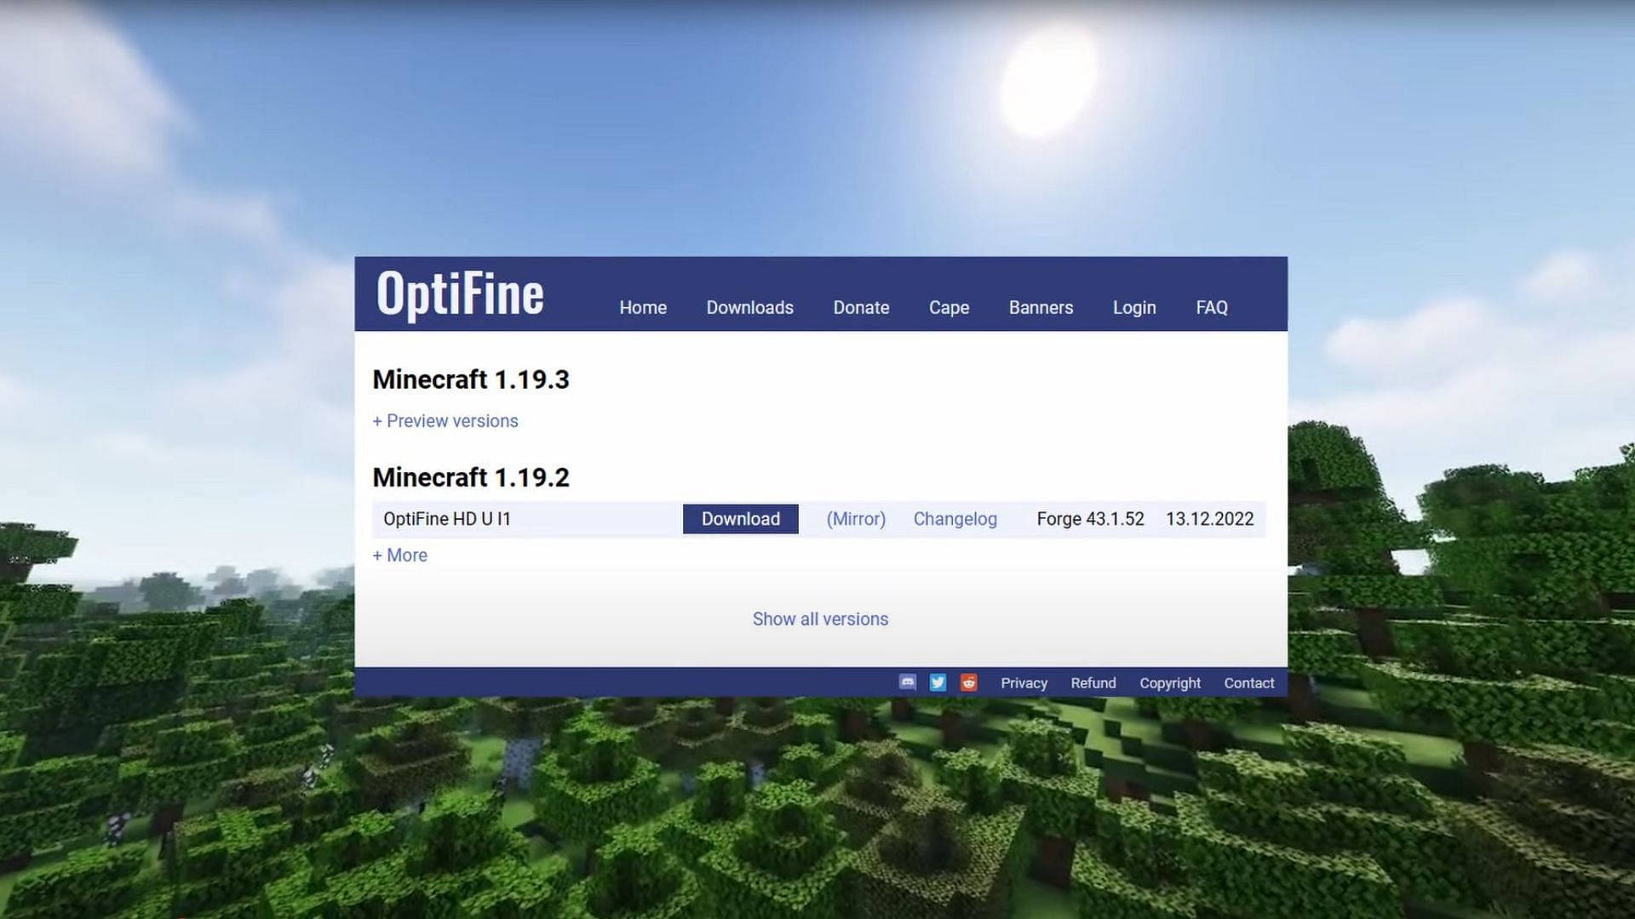This screenshot has width=1635, height=919.
Task: Navigate to the Downloads menu item
Action: (749, 307)
